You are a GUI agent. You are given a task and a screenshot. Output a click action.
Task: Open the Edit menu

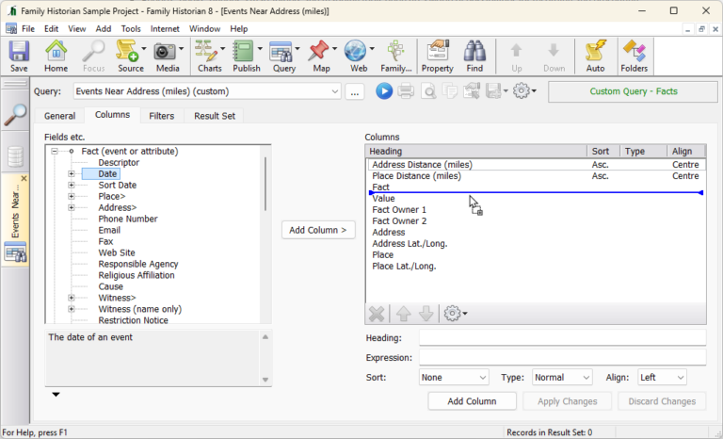pos(51,28)
